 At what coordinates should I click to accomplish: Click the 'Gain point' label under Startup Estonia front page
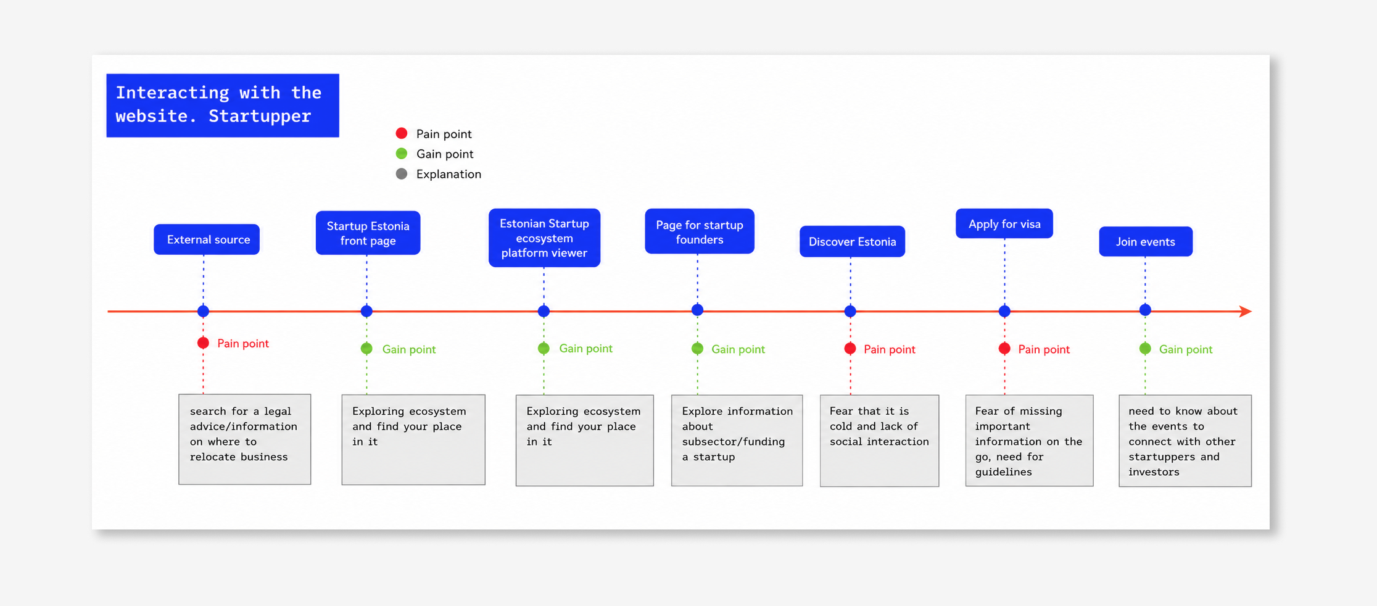point(409,349)
